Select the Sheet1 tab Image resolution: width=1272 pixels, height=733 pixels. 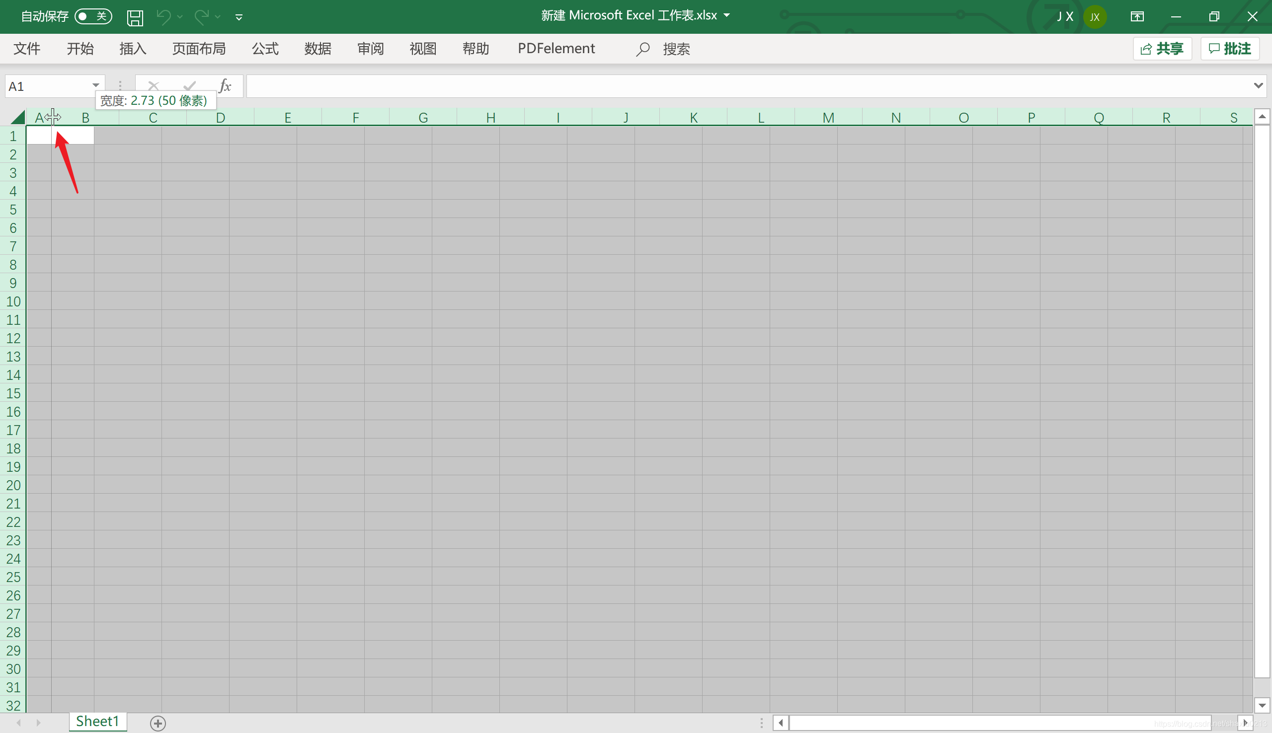[97, 721]
